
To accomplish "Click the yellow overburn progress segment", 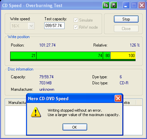I will (123, 56).
